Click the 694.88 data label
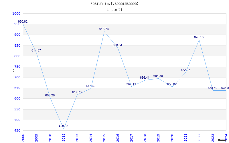Viewport: 229px width, 143px height. pos(158,76)
